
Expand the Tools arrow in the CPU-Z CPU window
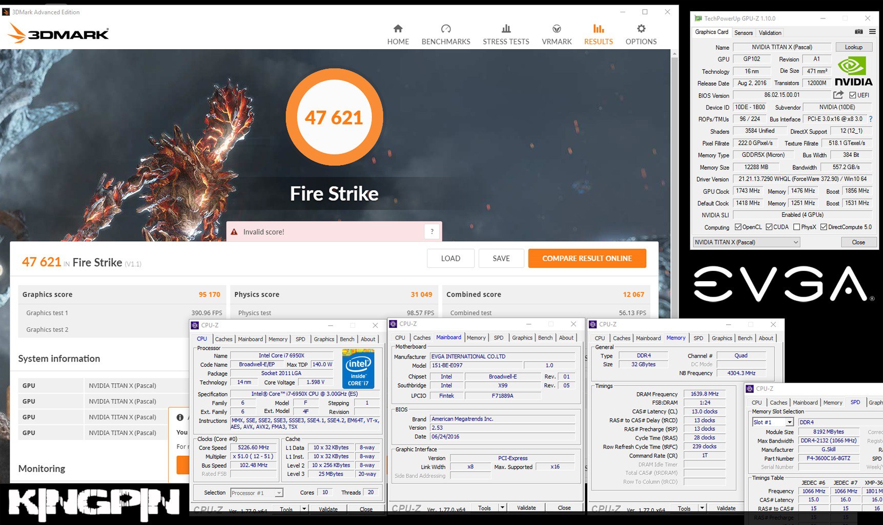point(304,509)
